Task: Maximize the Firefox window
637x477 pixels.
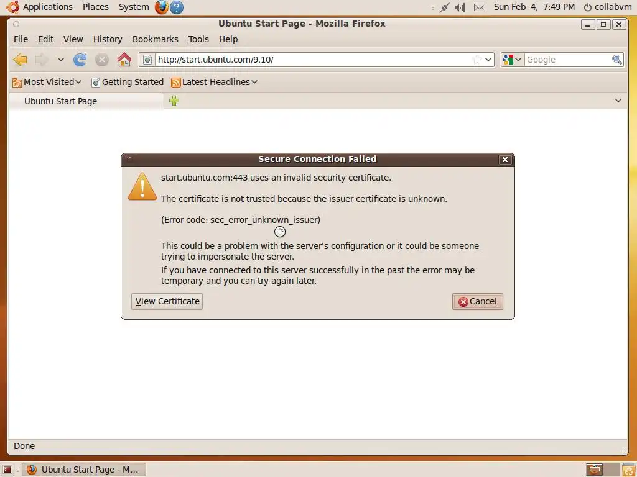Action: (x=603, y=24)
